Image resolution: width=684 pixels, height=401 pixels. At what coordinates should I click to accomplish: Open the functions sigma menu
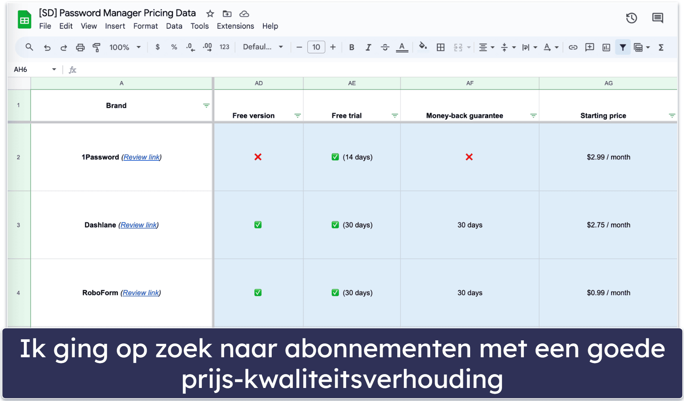click(661, 48)
